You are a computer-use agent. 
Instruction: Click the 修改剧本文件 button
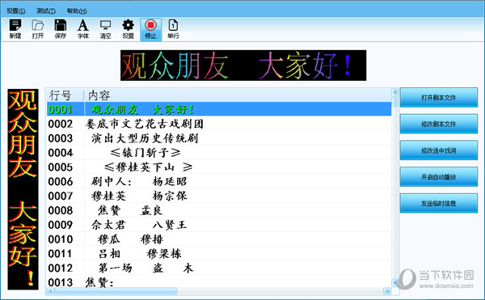[x=439, y=124]
